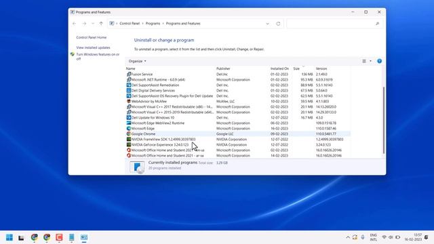Click Programs and Features breadcrumb segment
Image resolution: width=434 pixels, height=244 pixels.
183,24
